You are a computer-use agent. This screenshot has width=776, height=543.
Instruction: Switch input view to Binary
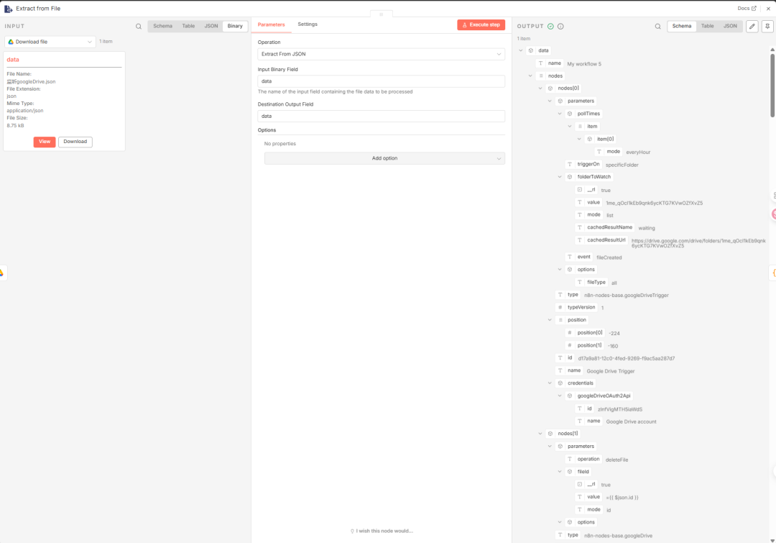[x=235, y=26]
